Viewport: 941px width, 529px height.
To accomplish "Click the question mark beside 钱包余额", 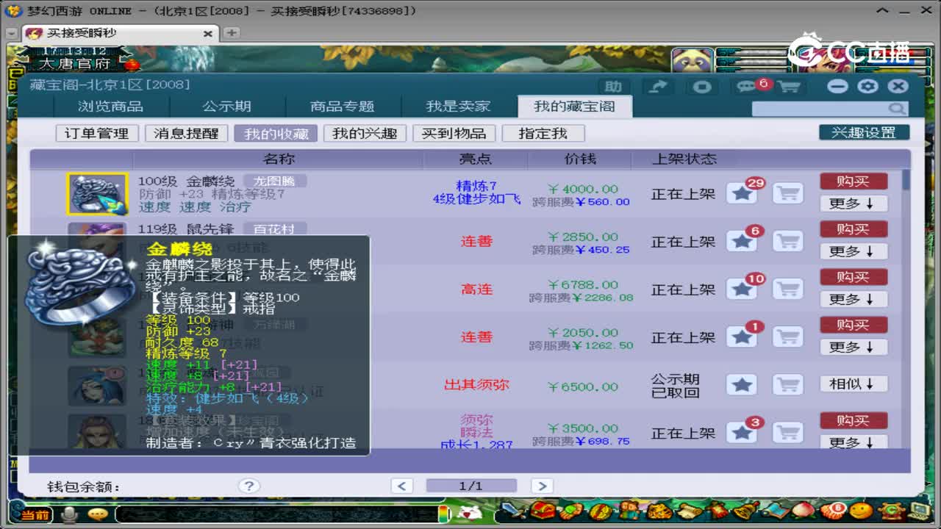I will 248,486.
